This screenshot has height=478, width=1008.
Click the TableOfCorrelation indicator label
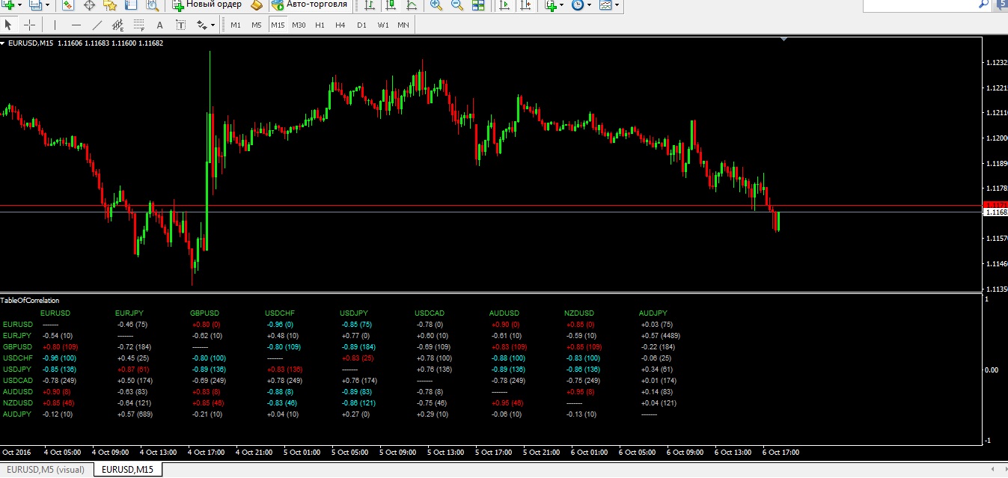30,301
